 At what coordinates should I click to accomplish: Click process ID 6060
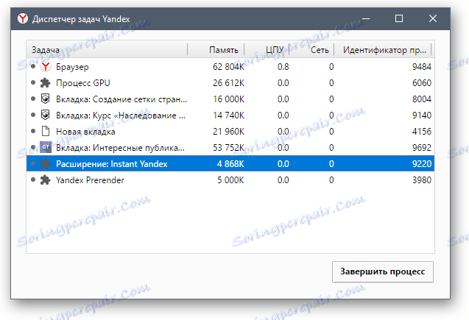click(422, 83)
